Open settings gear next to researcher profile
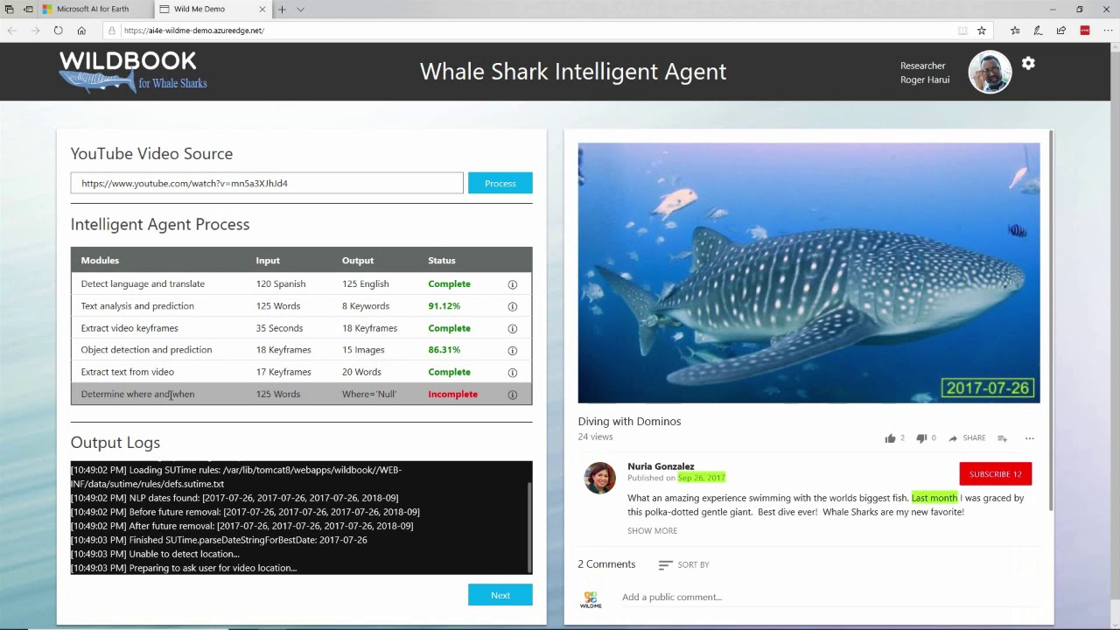The width and height of the screenshot is (1120, 630). click(x=1028, y=63)
